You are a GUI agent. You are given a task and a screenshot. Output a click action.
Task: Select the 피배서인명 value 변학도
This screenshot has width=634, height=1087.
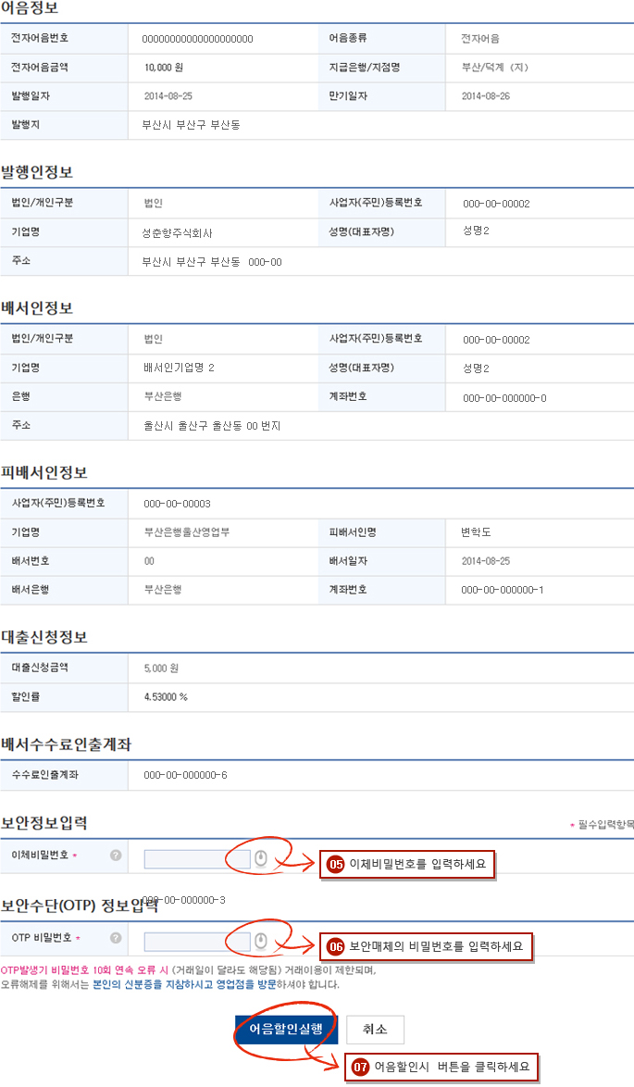pyautogui.click(x=476, y=532)
